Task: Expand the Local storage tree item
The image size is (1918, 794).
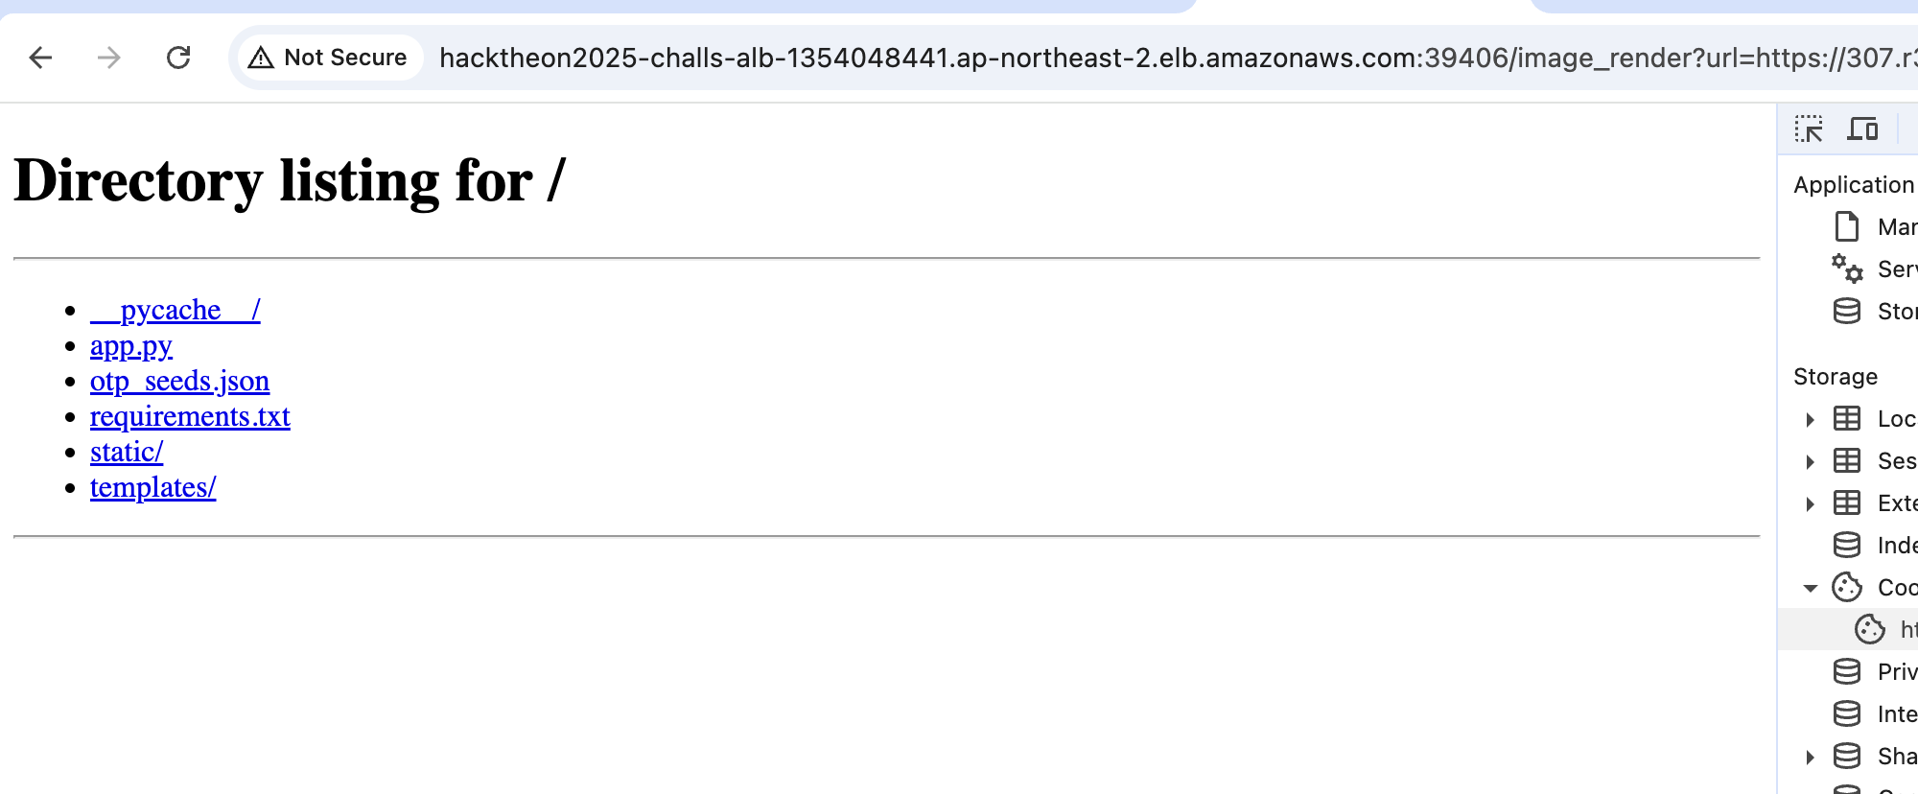Action: click(x=1810, y=419)
